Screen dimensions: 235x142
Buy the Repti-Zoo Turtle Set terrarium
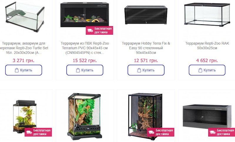click(x=24, y=70)
